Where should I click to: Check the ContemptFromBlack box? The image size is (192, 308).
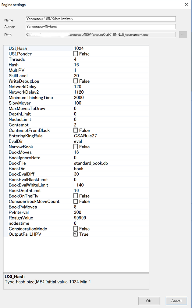coord(76,130)
